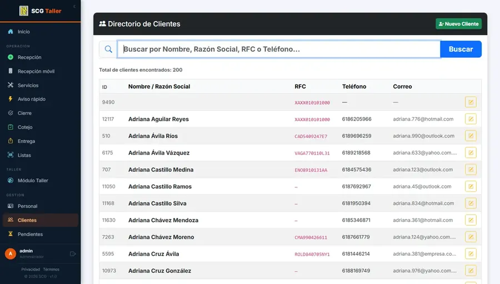This screenshot has height=284, width=500.
Task: Click the Nuevo Cliente button
Action: coord(458,24)
